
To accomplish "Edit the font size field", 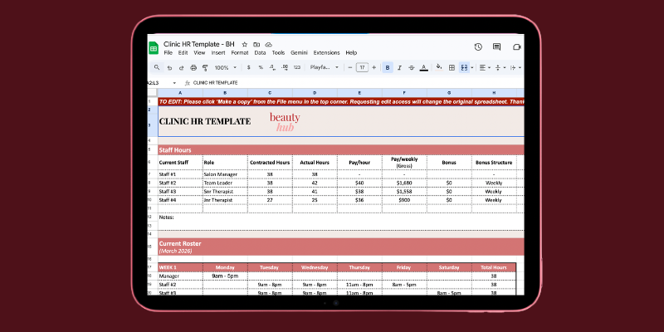I will click(362, 68).
